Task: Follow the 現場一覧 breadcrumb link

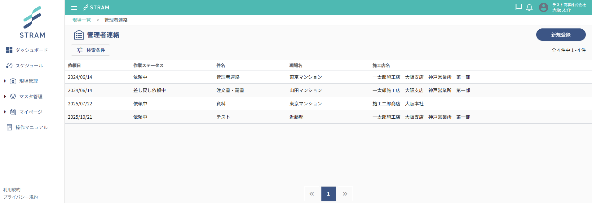Action: coord(82,20)
